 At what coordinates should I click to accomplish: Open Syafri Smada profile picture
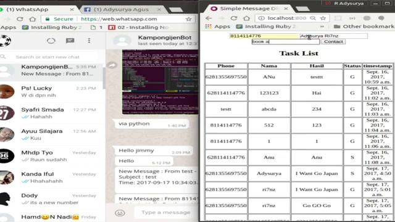coord(7,113)
